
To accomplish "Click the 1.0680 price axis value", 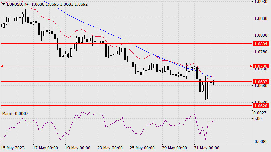I will pyautogui.click(x=261, y=85).
